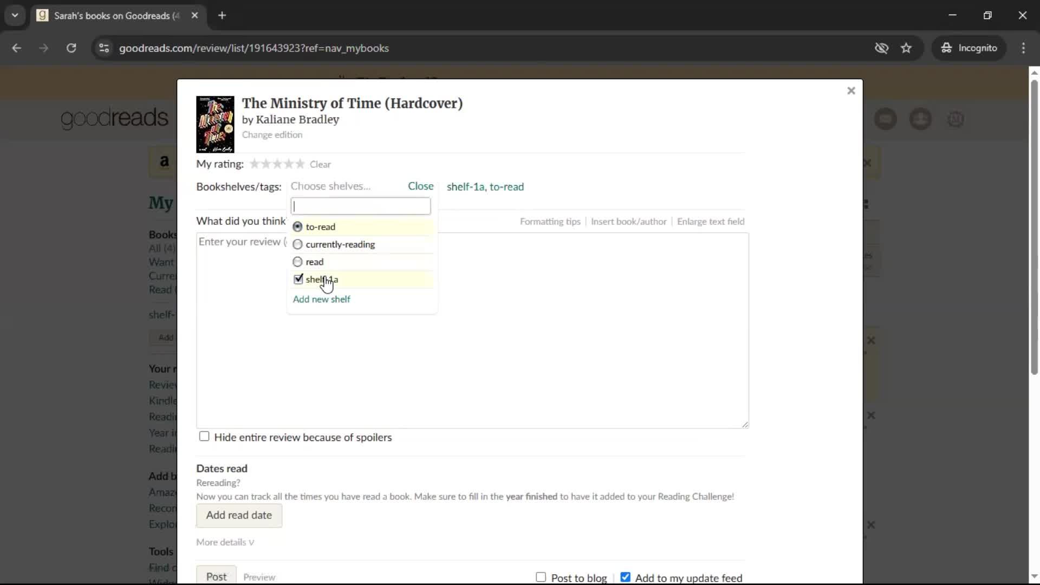The image size is (1040, 585).
Task: Open Chrome three-dot menu
Action: pos(1023,48)
